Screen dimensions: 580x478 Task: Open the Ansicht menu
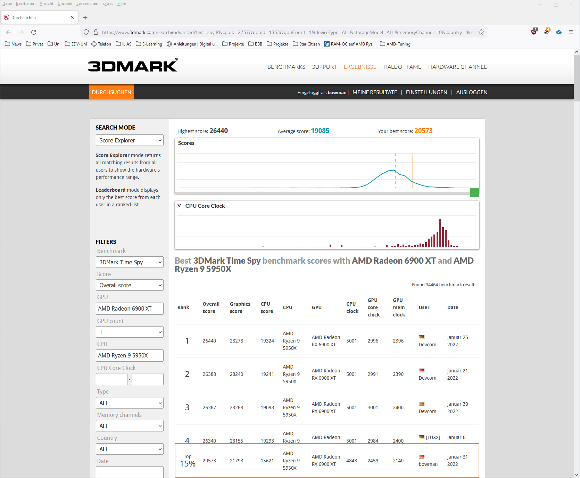(x=46, y=3)
